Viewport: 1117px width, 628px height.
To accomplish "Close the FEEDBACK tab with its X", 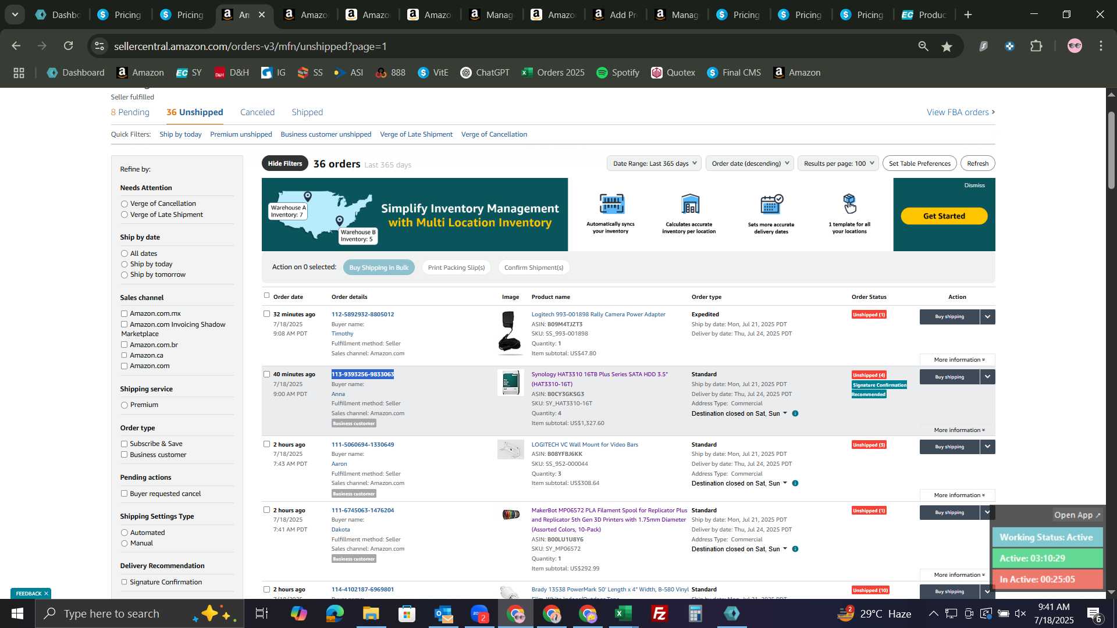I will coord(46,594).
